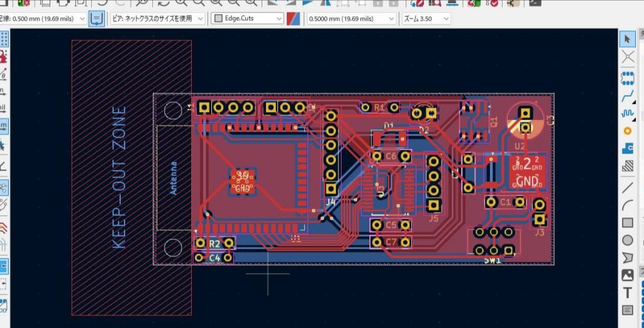Expand the 0.5000 mm grid size dropdown

[351, 18]
